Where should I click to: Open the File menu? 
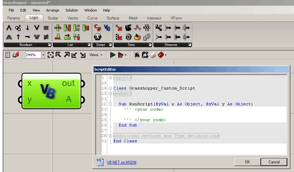coord(11,10)
